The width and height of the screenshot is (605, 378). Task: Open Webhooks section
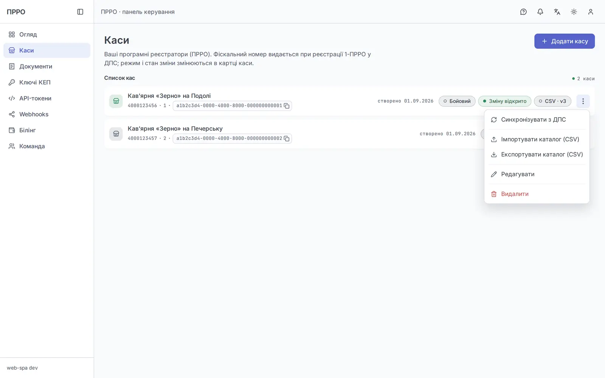[47, 114]
